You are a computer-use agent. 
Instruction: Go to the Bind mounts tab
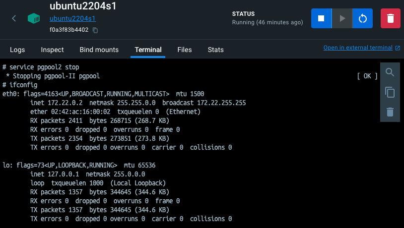click(x=99, y=50)
